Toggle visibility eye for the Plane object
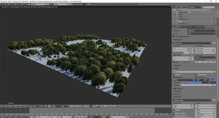The height and width of the screenshot is (118, 219). [211, 21]
